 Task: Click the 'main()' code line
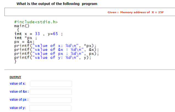(22, 26)
